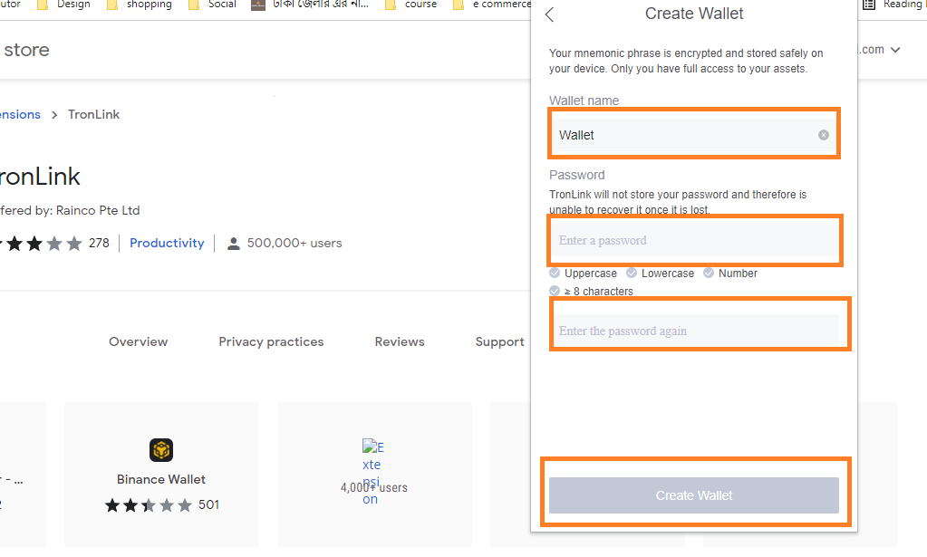Screen dimensions: 927x557
Task: Expand the account email dropdown arrow
Action: pos(895,50)
